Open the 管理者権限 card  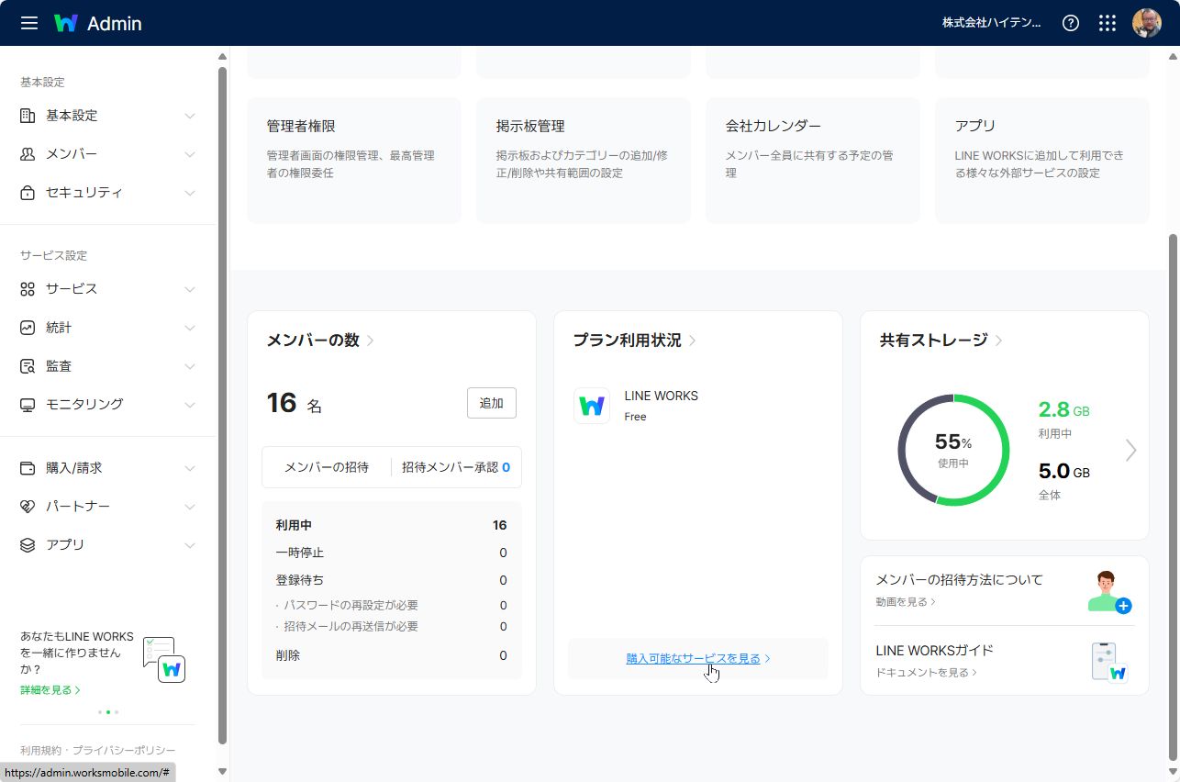(x=353, y=160)
